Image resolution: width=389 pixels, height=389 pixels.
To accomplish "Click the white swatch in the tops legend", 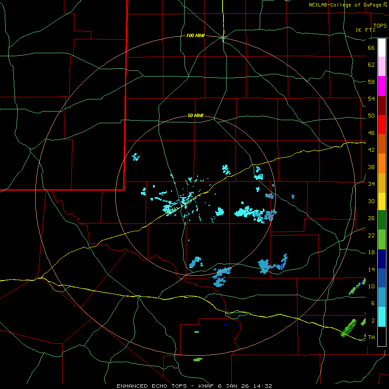I will click(x=382, y=48).
